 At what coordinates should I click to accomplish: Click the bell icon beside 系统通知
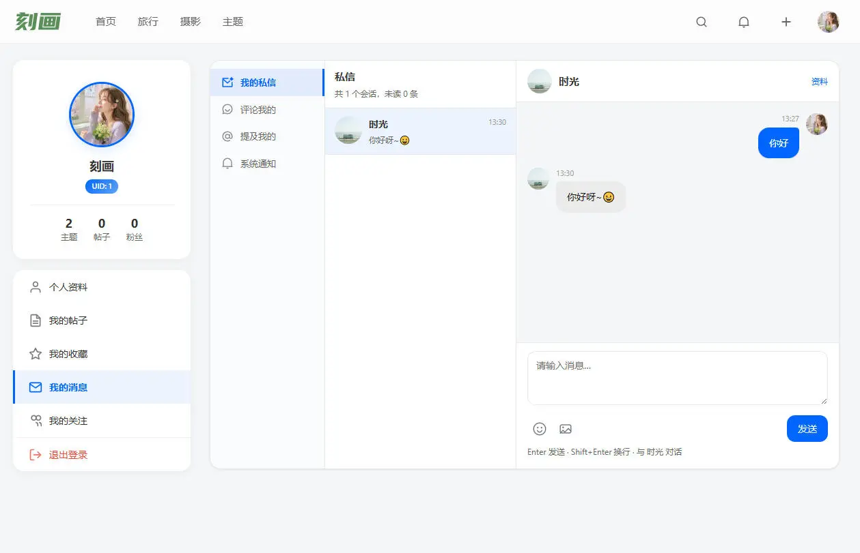228,164
